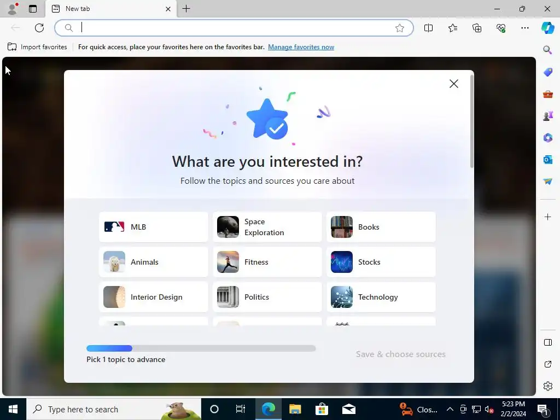Open Microsoft Store from taskbar

click(x=322, y=409)
